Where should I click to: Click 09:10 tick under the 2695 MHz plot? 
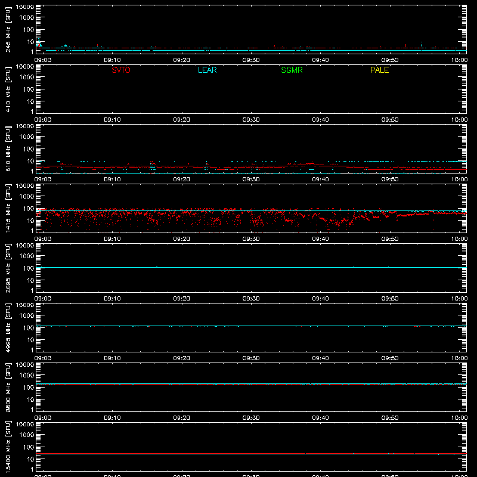point(112,299)
